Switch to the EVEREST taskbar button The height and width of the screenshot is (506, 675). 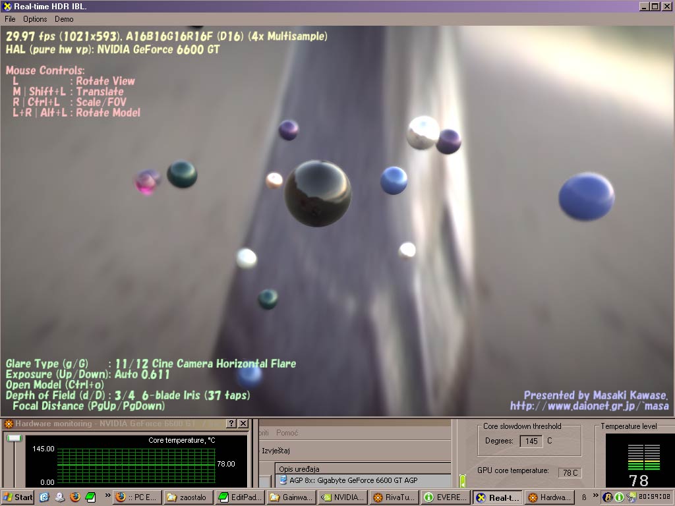pyautogui.click(x=445, y=497)
